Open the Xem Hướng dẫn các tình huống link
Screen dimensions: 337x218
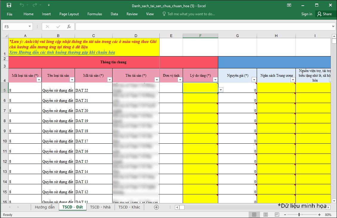[x=62, y=53]
